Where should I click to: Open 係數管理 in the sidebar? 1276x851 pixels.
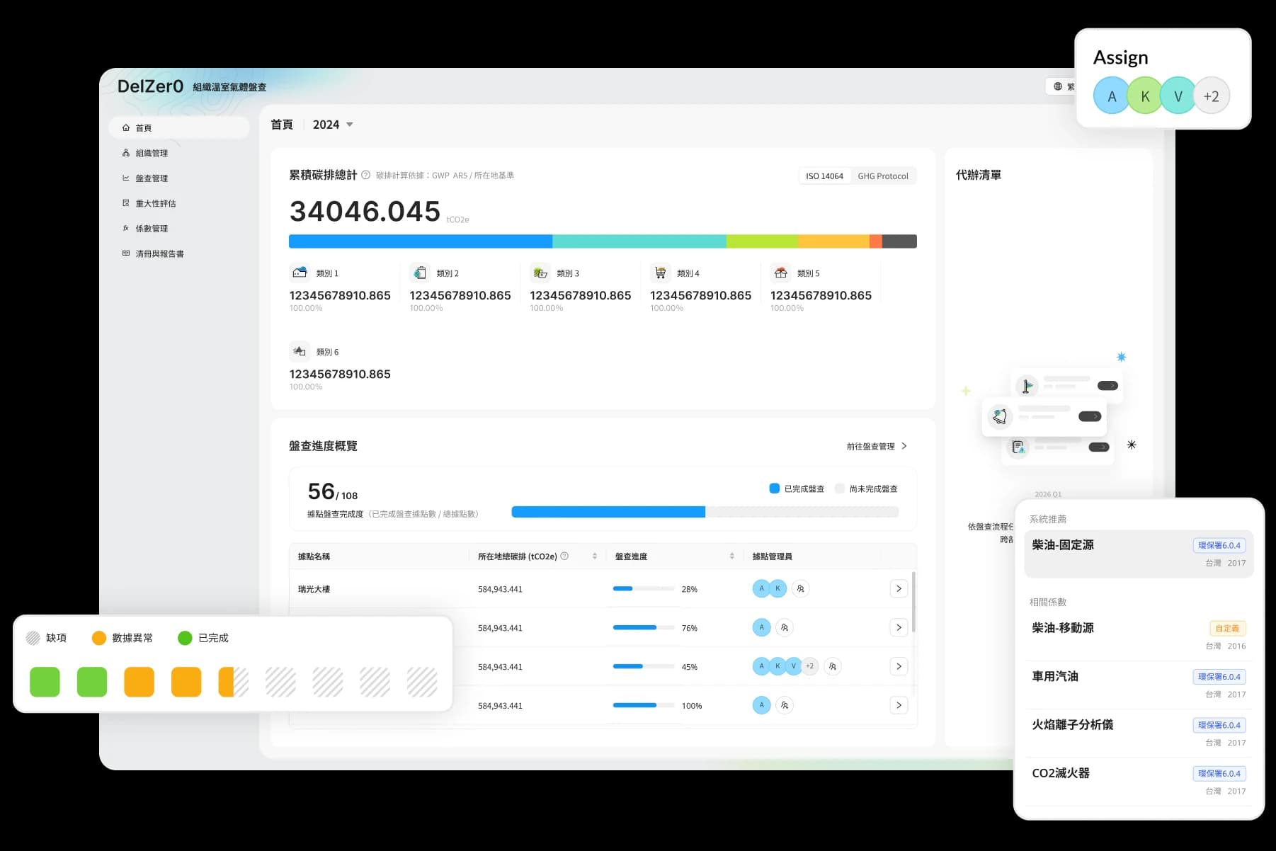(152, 229)
